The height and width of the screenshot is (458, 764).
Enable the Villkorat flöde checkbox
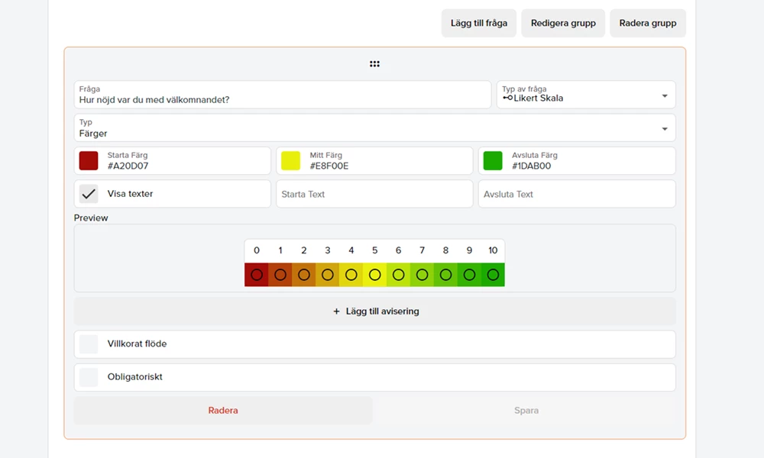[89, 344]
